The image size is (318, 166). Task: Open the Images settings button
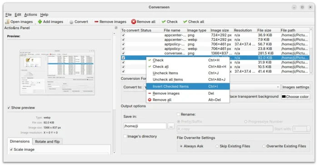coord(296,87)
